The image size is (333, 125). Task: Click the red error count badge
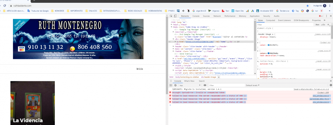[x=321, y=16]
